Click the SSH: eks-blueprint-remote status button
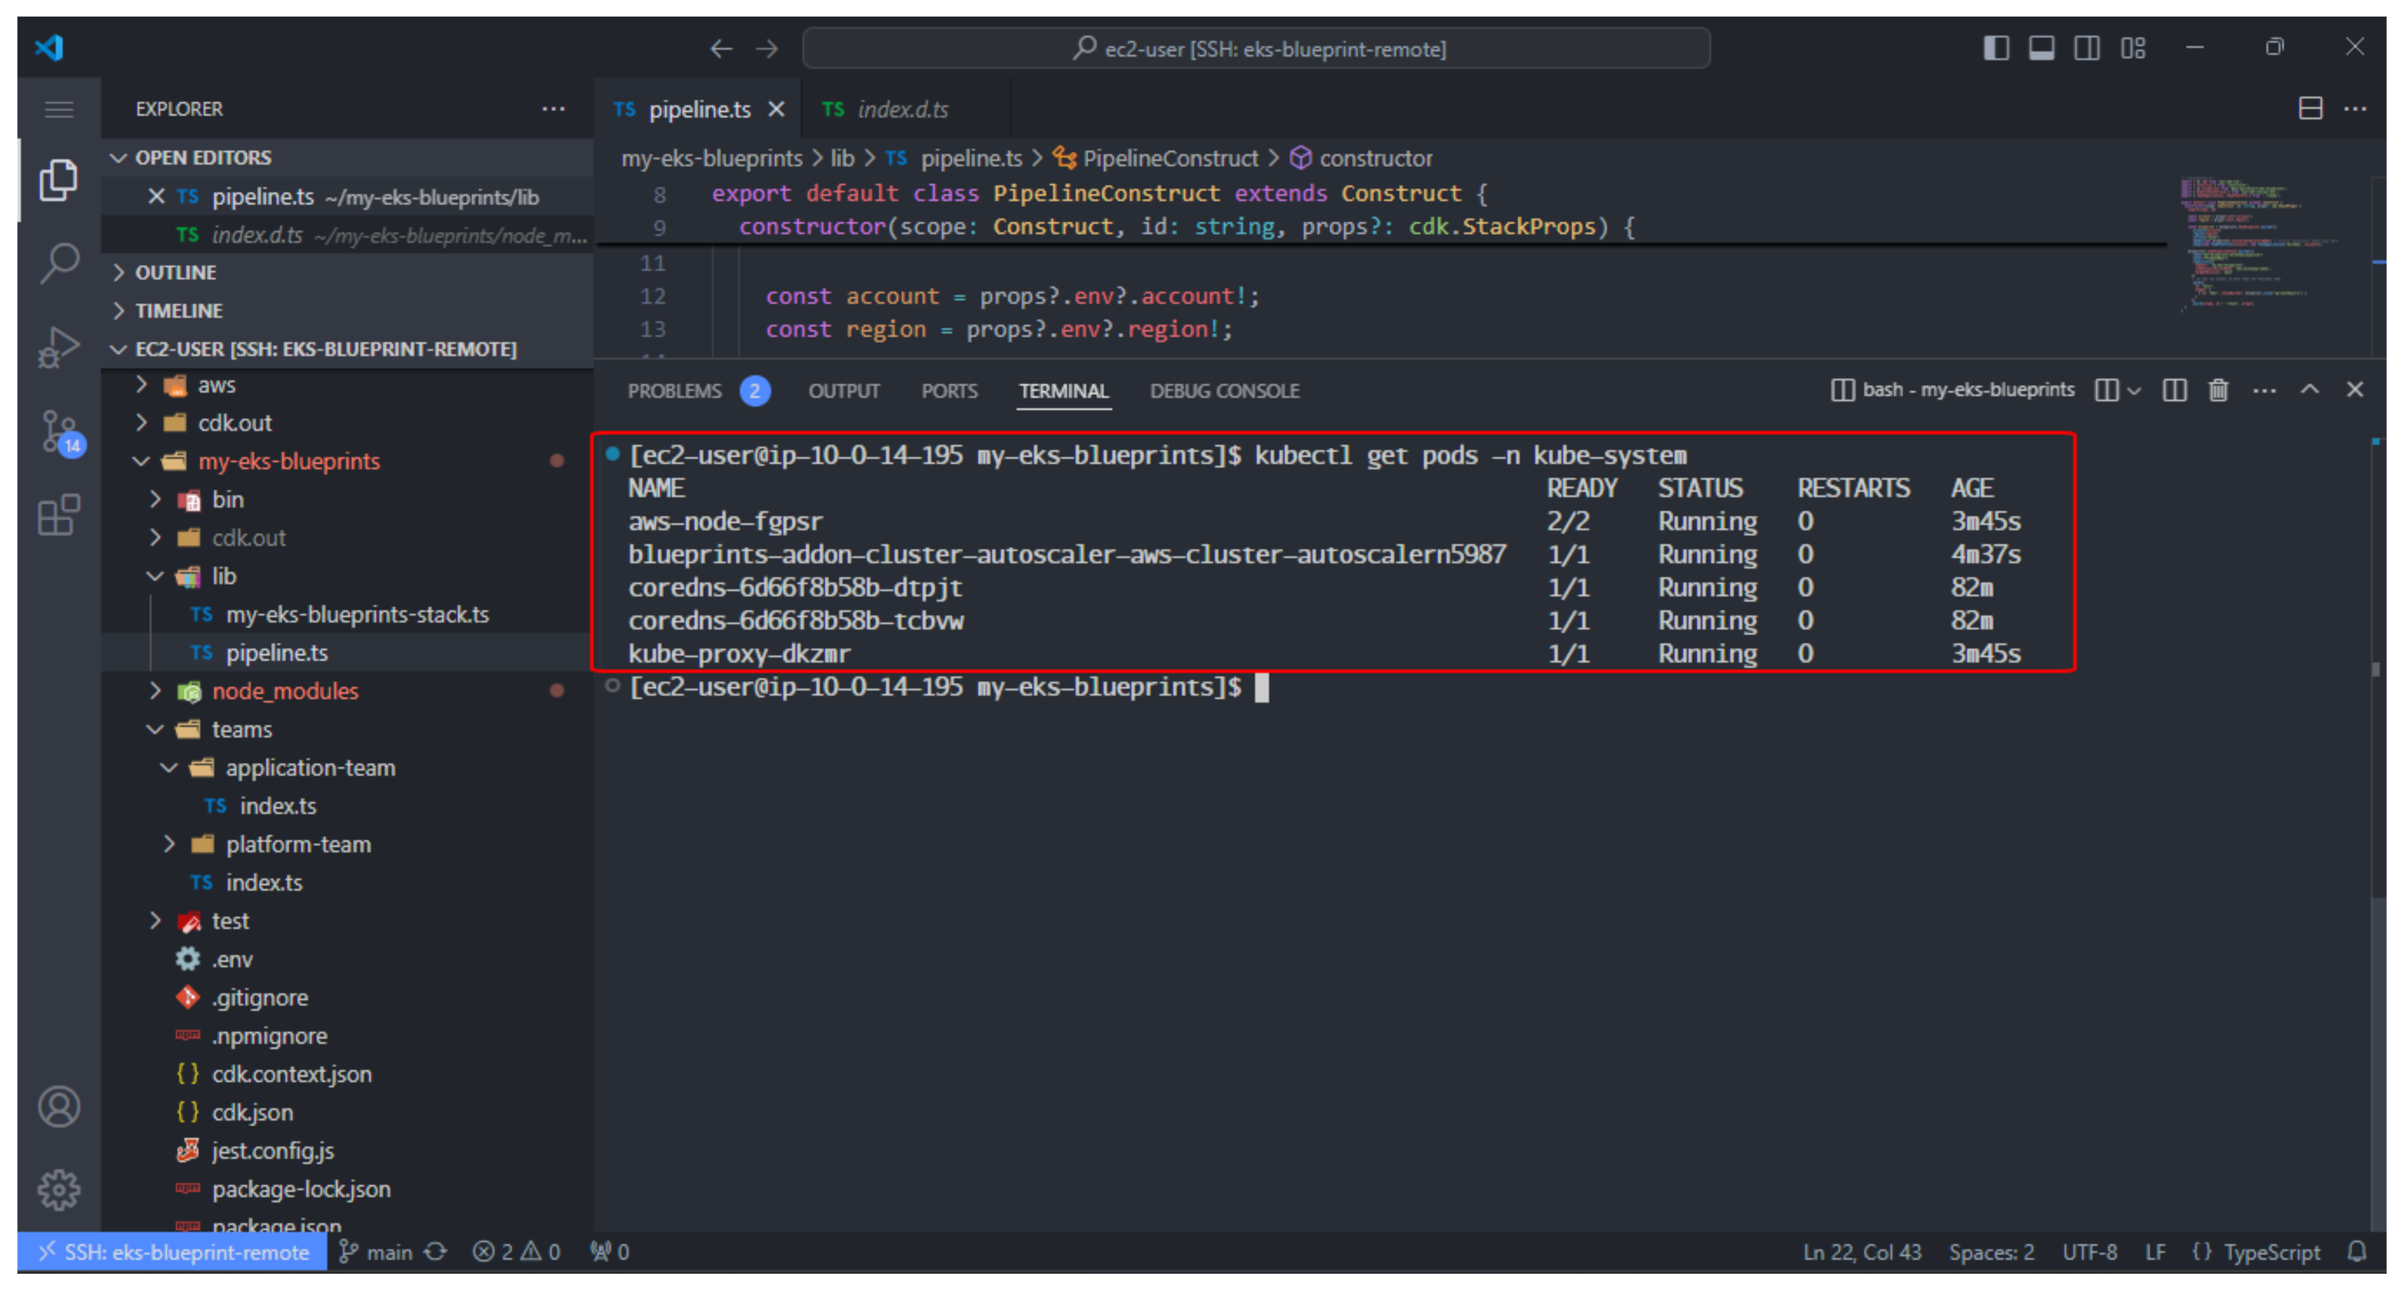2404x1292 pixels. (x=173, y=1253)
